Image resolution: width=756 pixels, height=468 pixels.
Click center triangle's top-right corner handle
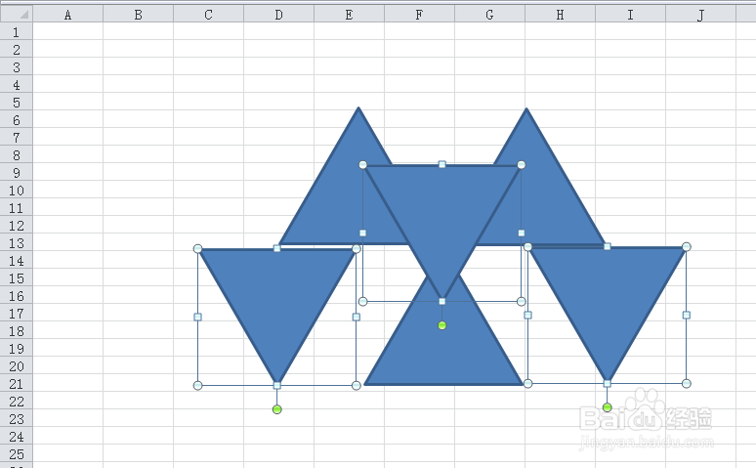point(522,165)
